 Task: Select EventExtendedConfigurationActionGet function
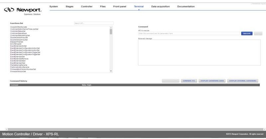tap(25, 48)
